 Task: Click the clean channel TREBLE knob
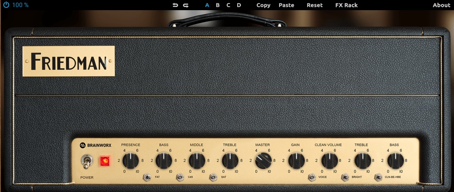click(x=362, y=161)
